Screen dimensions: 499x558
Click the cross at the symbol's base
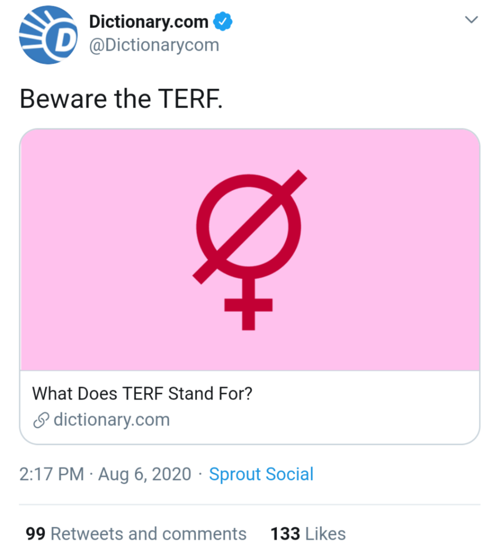click(x=248, y=305)
